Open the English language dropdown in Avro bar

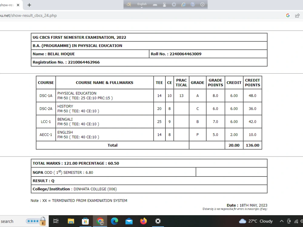click(x=142, y=5)
